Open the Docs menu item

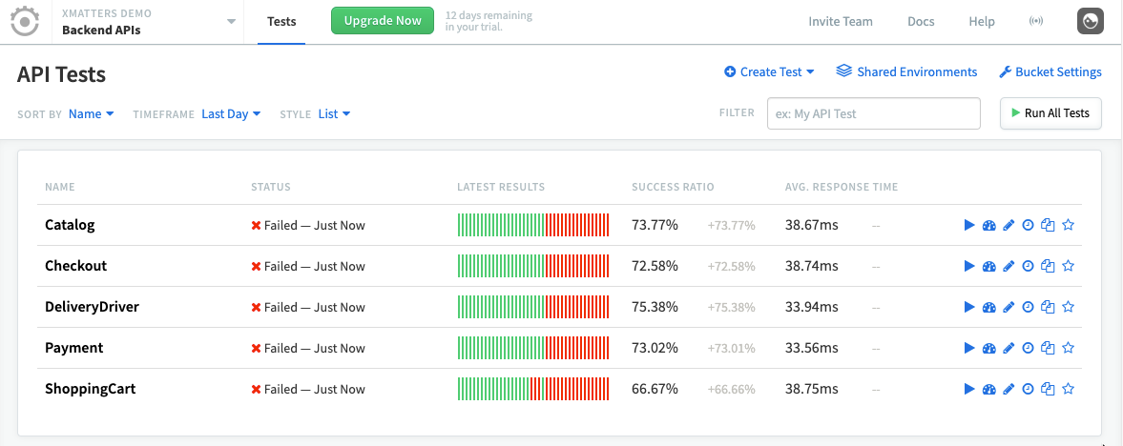point(921,22)
